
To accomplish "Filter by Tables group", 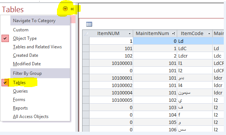I will click(x=19, y=83).
